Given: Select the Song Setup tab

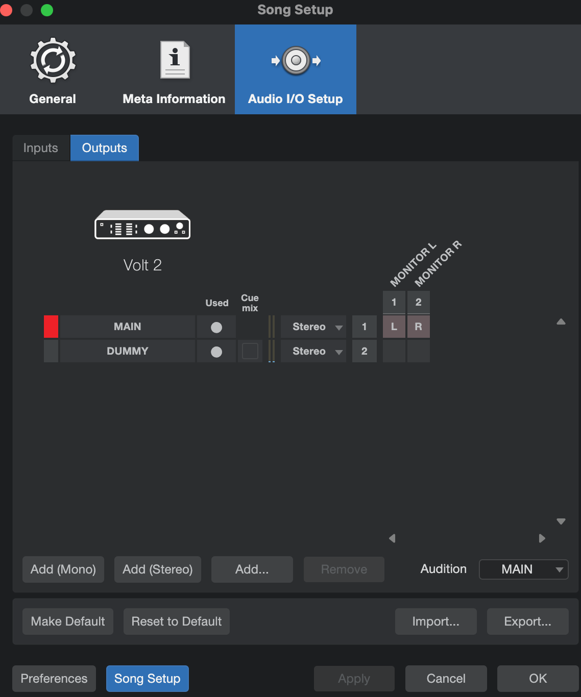Looking at the screenshot, I should (147, 679).
